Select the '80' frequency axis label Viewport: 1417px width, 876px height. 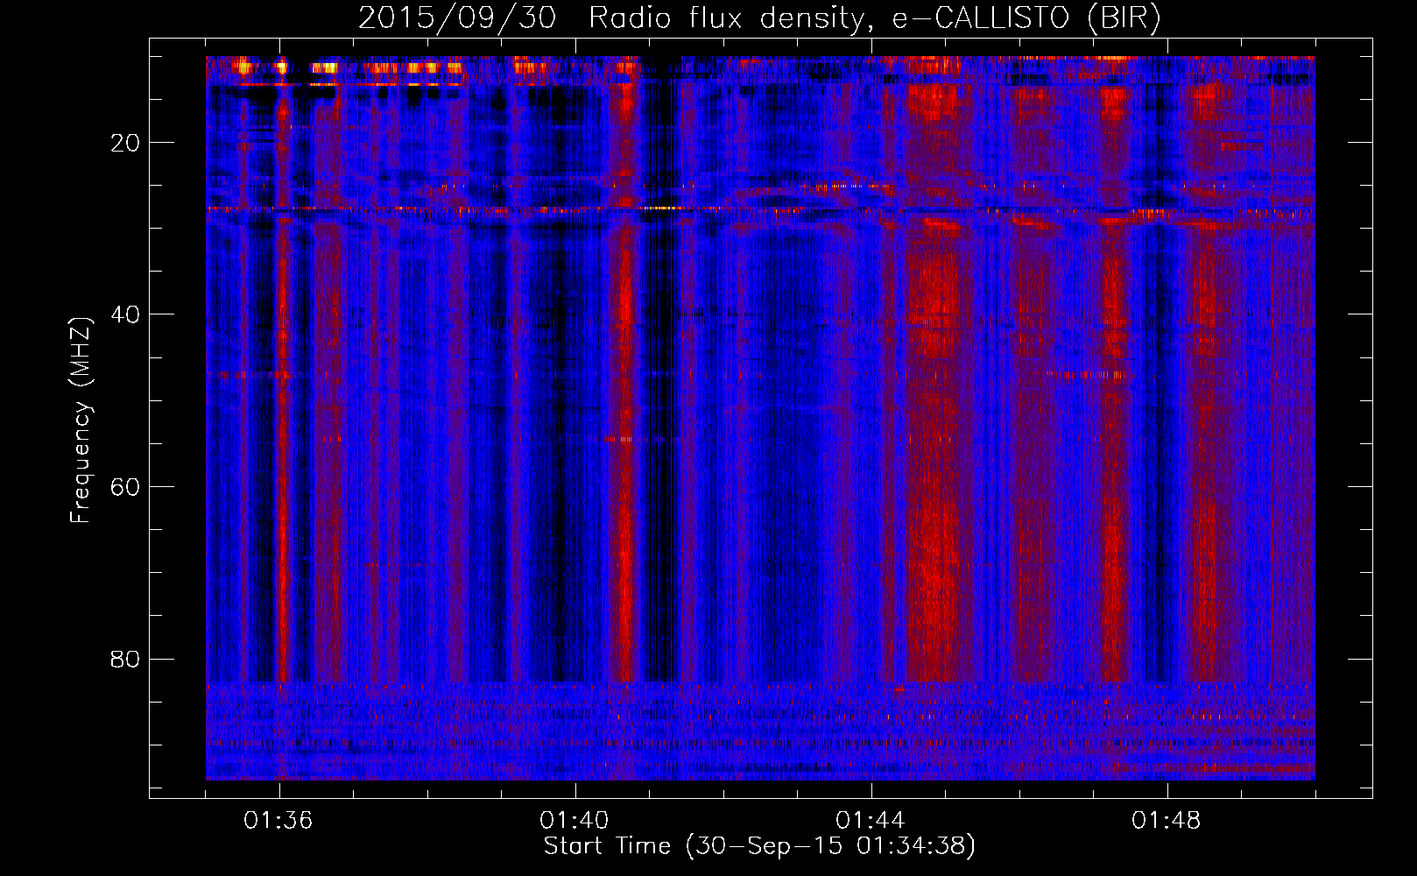click(126, 659)
